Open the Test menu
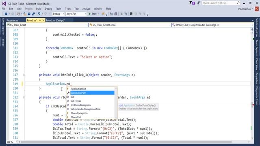This screenshot has width=260, height=146. (76, 9)
